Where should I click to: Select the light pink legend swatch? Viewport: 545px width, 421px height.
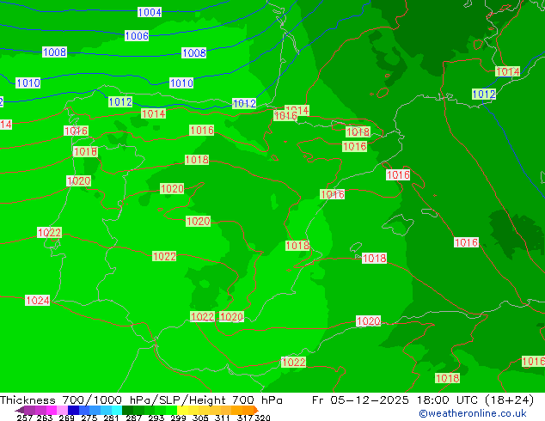tap(62, 410)
